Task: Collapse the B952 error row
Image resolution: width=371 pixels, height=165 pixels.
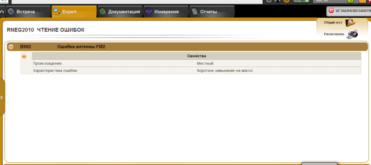Action: coord(11,47)
